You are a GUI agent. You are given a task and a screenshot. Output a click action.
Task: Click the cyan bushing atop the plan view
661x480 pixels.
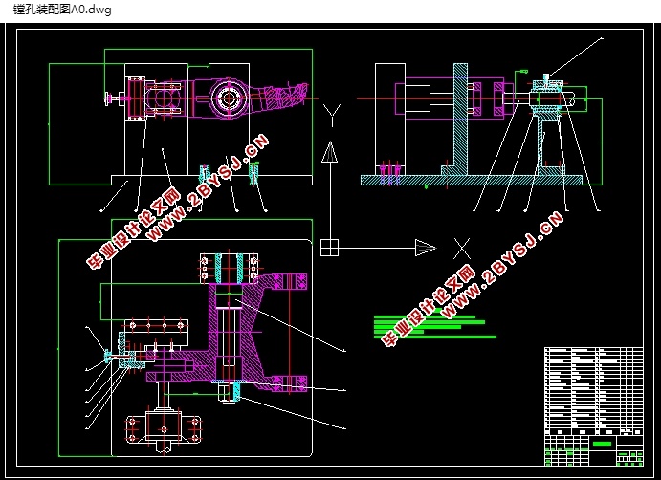(229, 268)
